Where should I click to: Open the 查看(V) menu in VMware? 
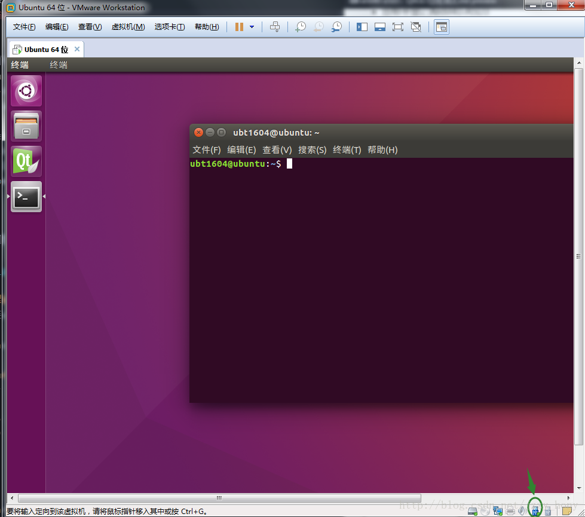pyautogui.click(x=90, y=27)
